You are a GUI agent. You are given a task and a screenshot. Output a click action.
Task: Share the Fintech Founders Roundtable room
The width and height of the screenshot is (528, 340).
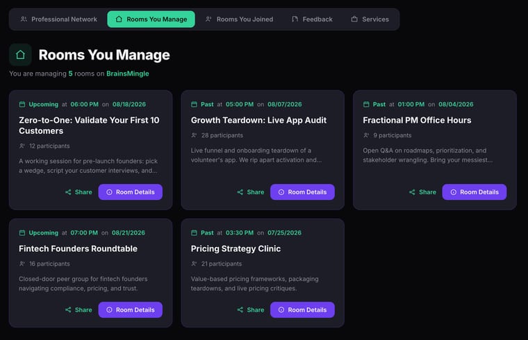click(x=79, y=309)
